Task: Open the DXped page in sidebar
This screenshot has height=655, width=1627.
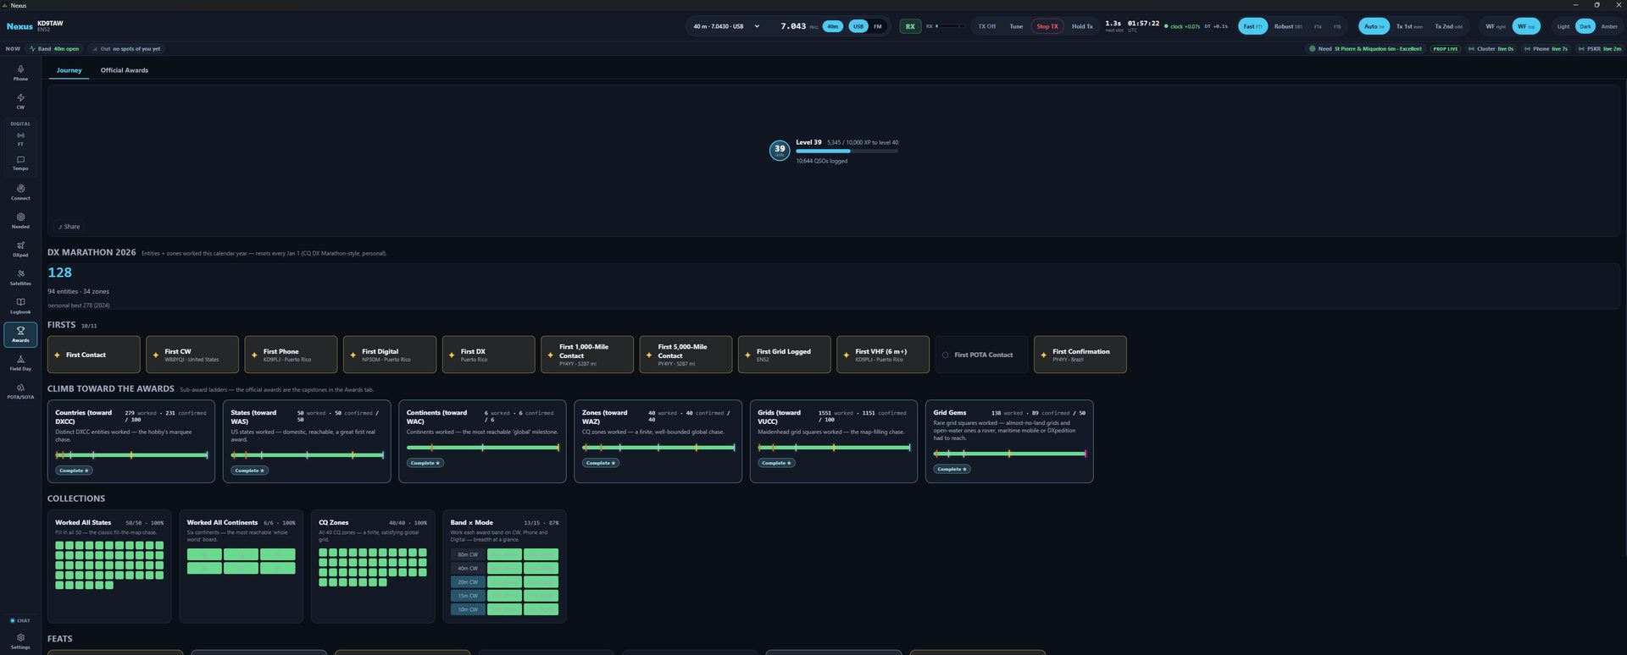Action: 20,249
